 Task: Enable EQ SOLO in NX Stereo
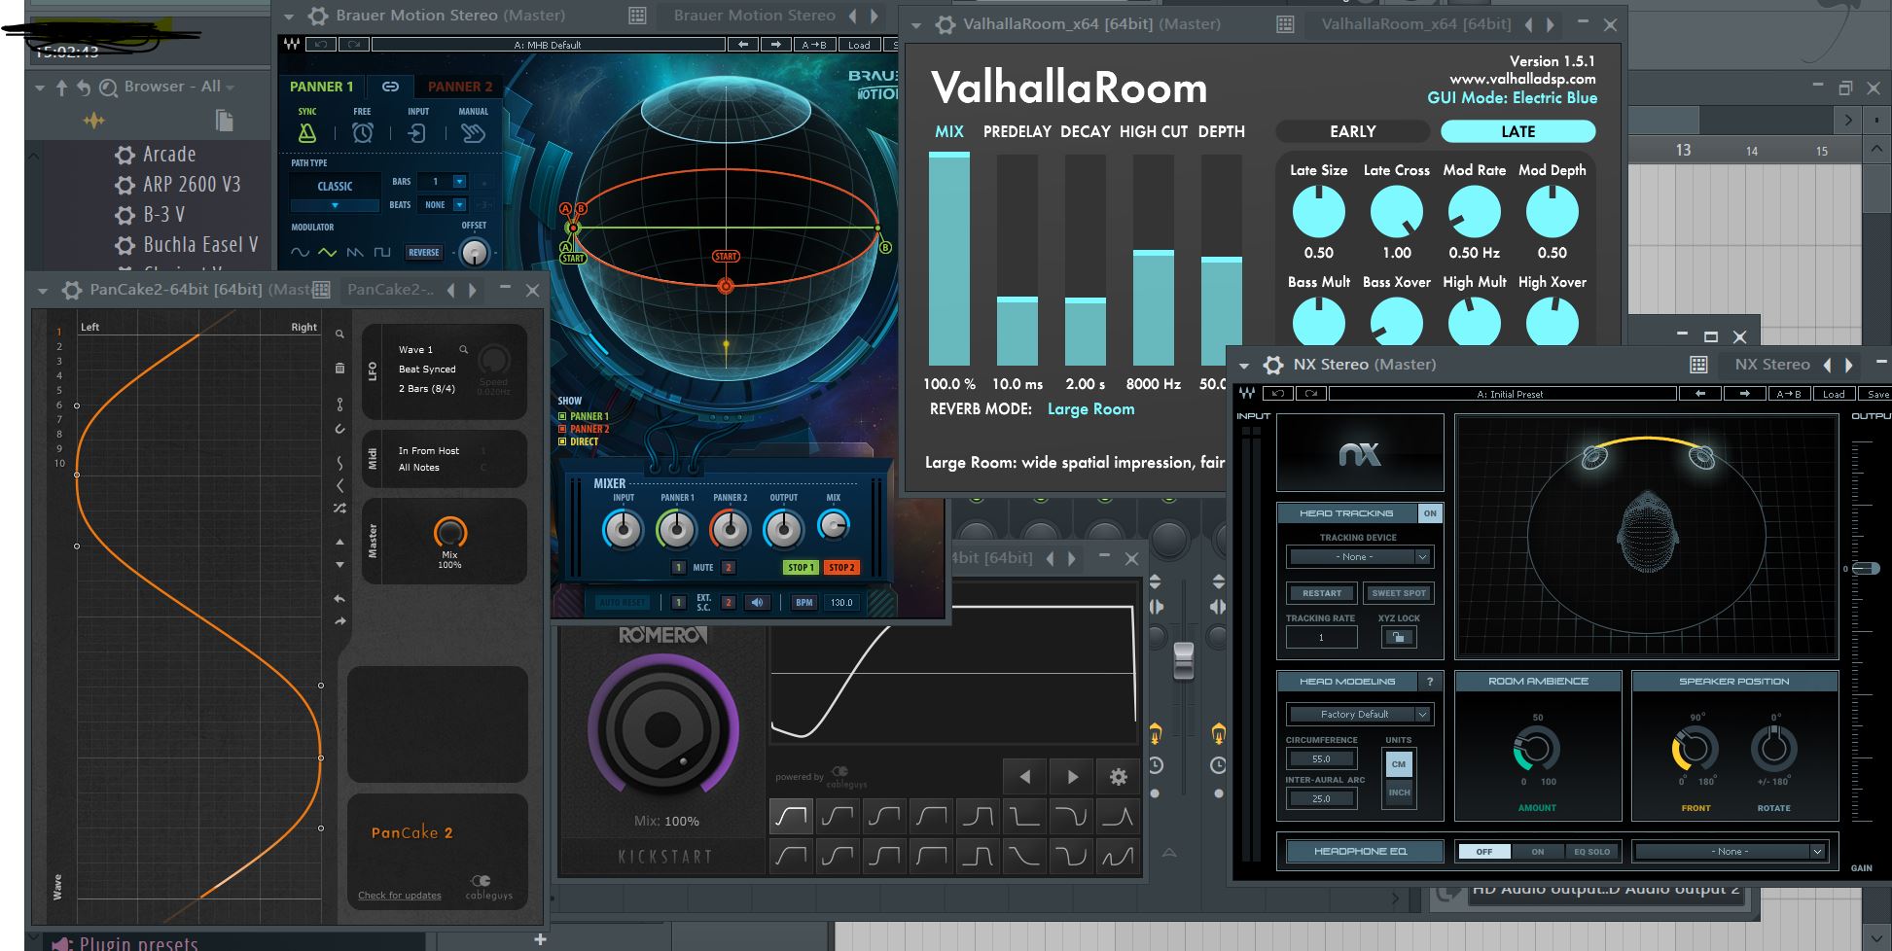(1591, 852)
